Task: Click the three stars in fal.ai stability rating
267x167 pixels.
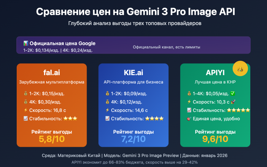Action: click(x=70, y=118)
